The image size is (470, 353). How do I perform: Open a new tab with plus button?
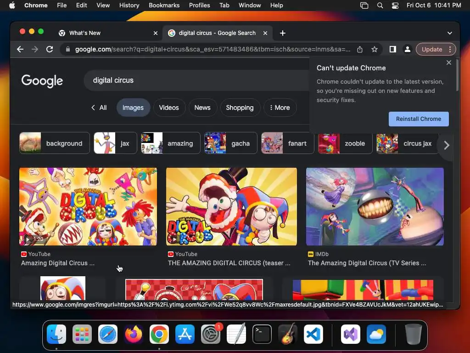[282, 33]
